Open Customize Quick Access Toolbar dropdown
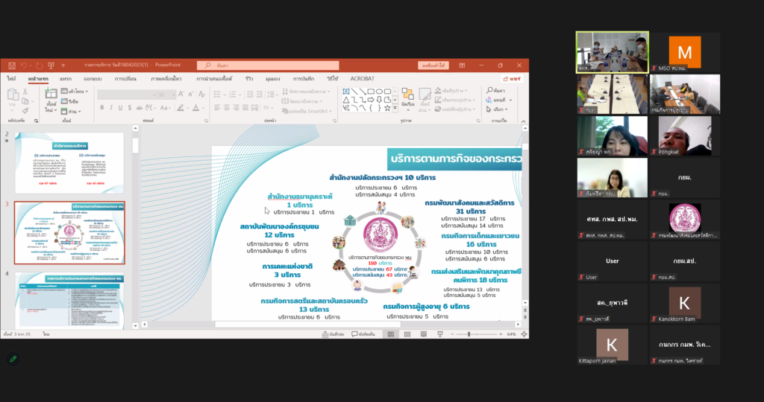This screenshot has width=764, height=402. pos(63,65)
